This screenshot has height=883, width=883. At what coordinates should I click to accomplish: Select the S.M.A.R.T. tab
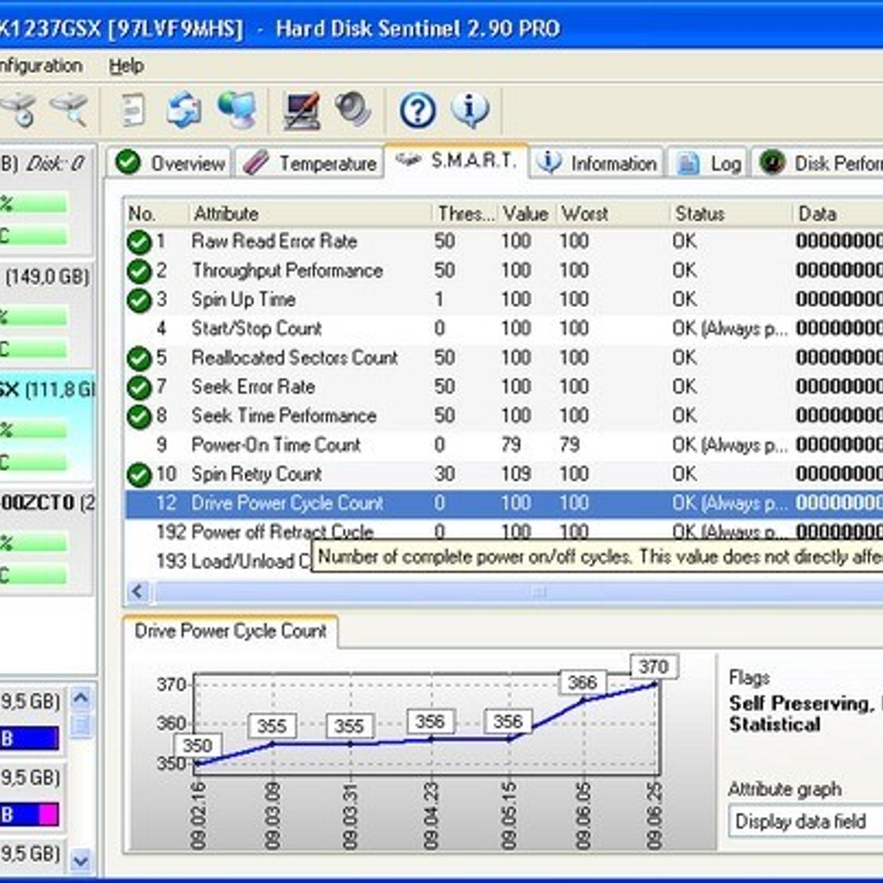tap(456, 161)
